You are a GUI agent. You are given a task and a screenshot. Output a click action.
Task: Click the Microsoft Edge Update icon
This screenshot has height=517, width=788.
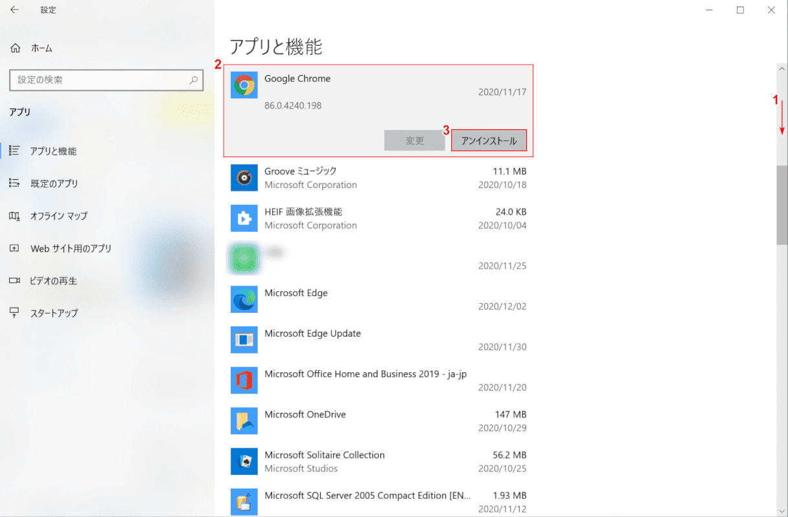tap(244, 340)
